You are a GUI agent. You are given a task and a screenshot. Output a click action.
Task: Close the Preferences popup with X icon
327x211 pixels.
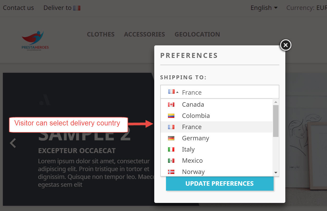coord(286,45)
